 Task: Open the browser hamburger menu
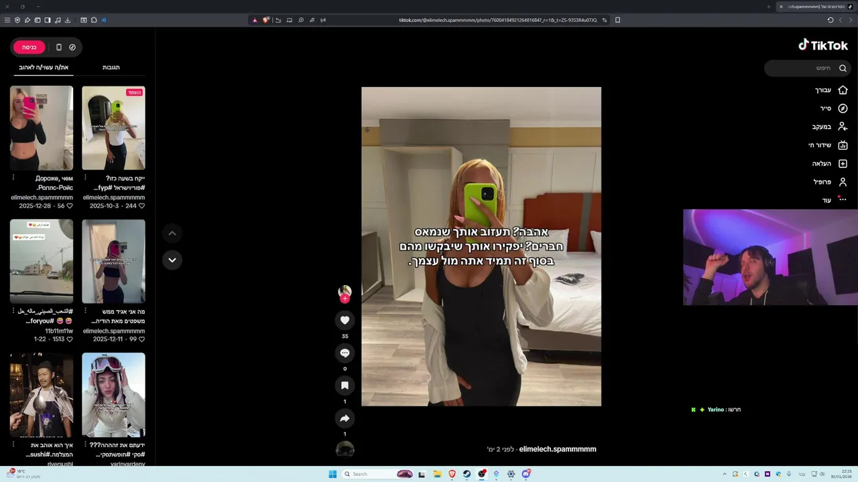pyautogui.click(x=7, y=20)
